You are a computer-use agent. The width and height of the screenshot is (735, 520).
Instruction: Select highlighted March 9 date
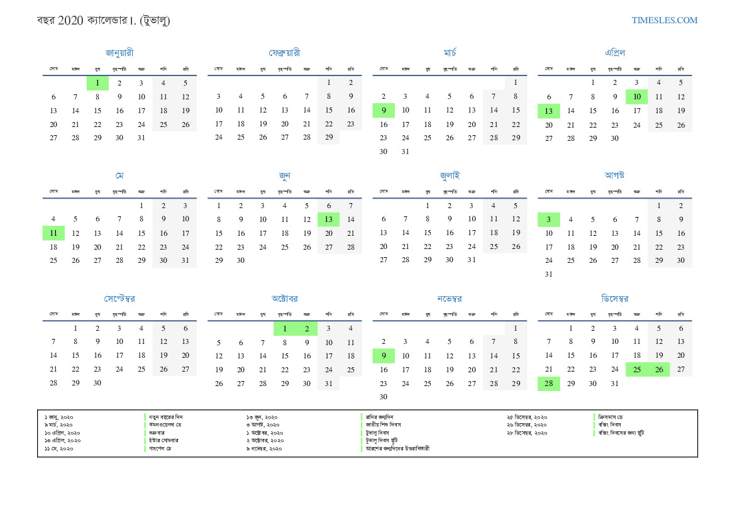tap(384, 111)
